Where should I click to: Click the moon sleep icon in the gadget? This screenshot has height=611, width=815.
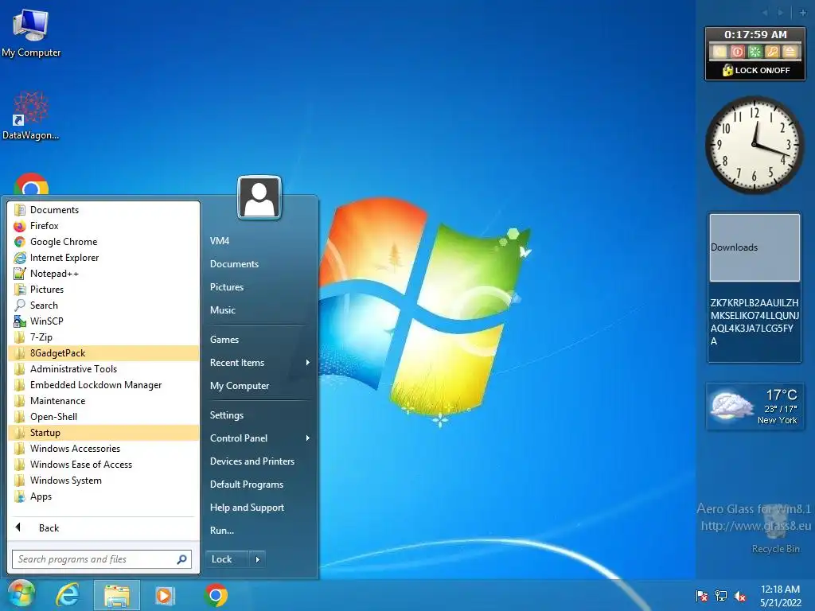tap(719, 52)
